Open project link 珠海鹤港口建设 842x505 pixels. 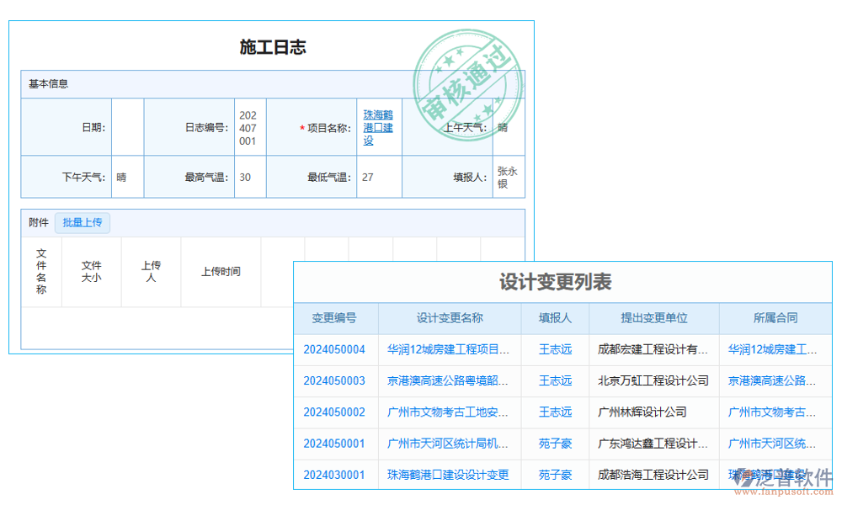tap(378, 127)
